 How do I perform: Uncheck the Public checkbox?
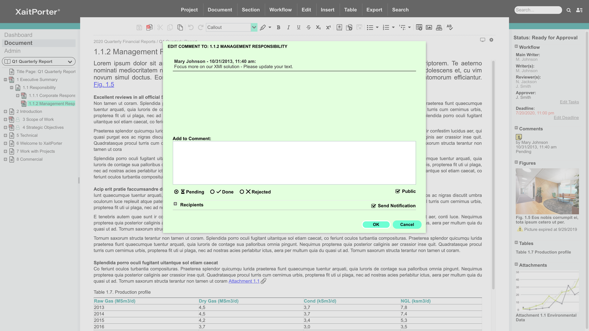click(x=398, y=191)
